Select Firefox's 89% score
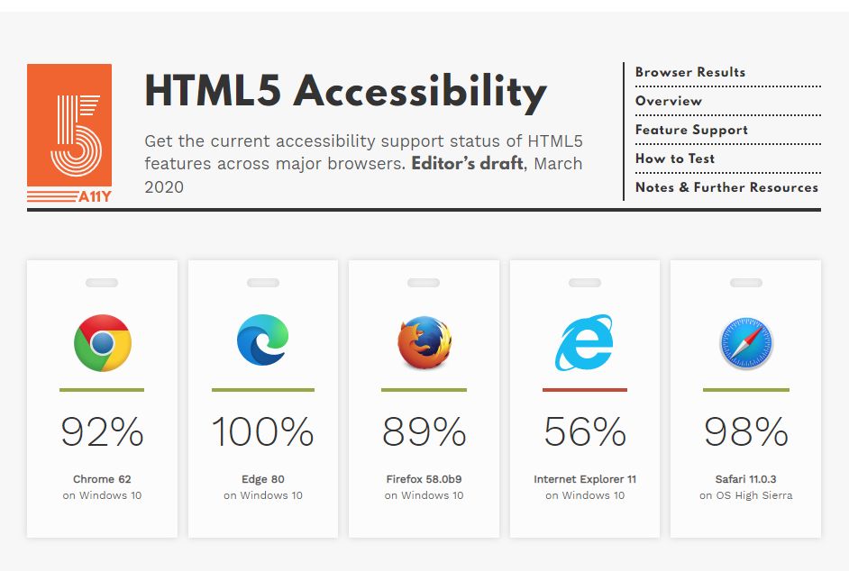Viewport: 849px width, 571px height. [x=424, y=431]
